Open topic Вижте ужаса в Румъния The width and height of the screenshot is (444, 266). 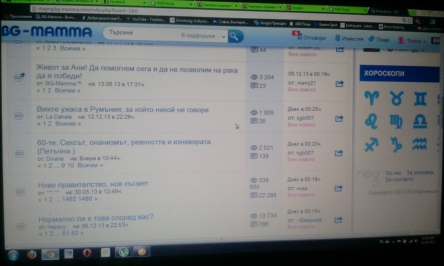click(x=123, y=109)
